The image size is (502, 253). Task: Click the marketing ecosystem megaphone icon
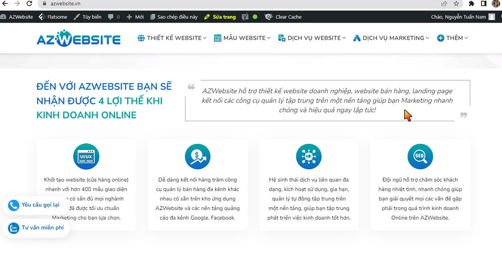309,156
